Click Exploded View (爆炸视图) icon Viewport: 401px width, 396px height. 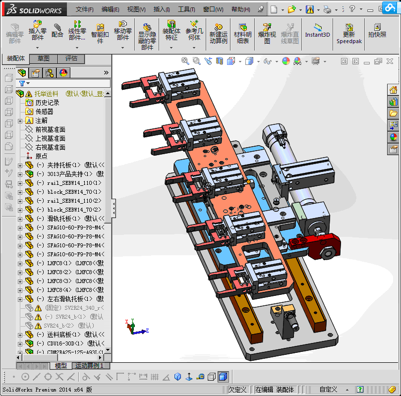tap(267, 34)
